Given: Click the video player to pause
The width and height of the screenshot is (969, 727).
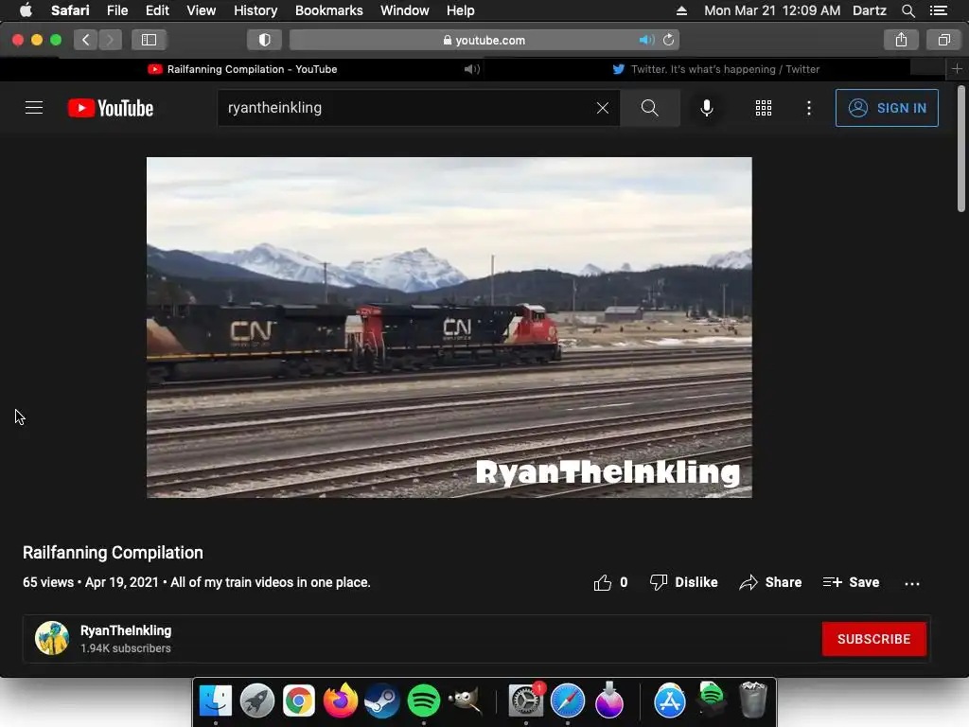Looking at the screenshot, I should click(449, 328).
